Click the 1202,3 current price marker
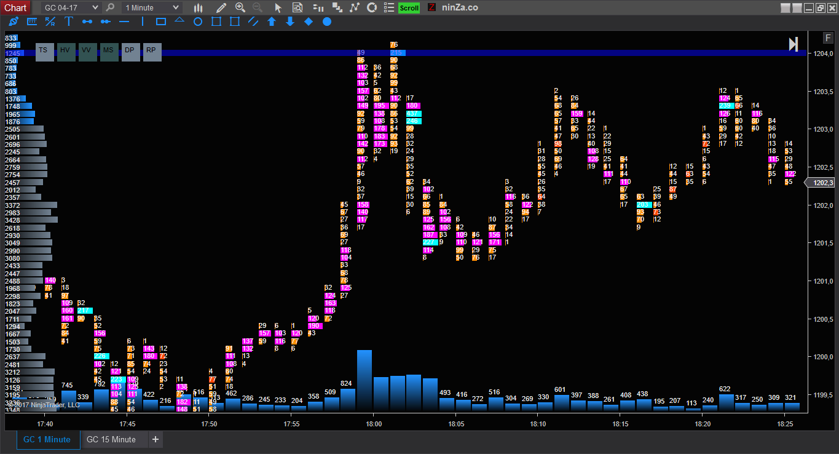839x454 pixels. [x=822, y=183]
